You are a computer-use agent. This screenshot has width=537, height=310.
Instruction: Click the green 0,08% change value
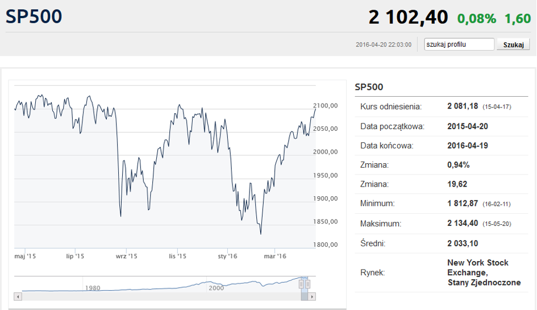477,19
